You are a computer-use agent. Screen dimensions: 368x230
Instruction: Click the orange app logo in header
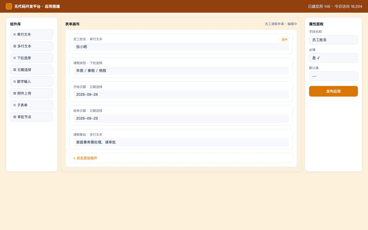click(x=9, y=6)
